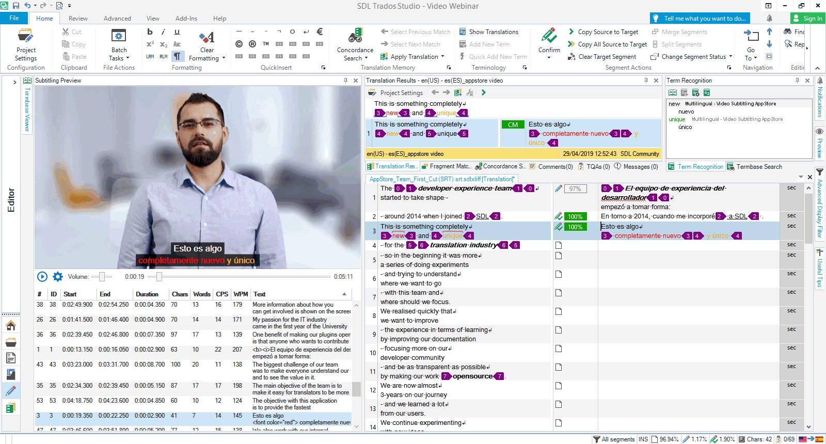Expand Apply Translation dropdown
826x444 pixels.
click(442, 57)
